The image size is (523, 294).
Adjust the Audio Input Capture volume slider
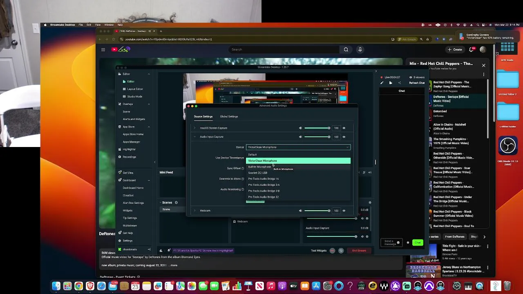coord(317,137)
